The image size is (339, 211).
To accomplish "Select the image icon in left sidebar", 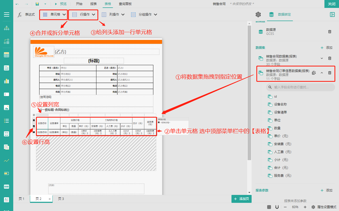I will (7, 107).
